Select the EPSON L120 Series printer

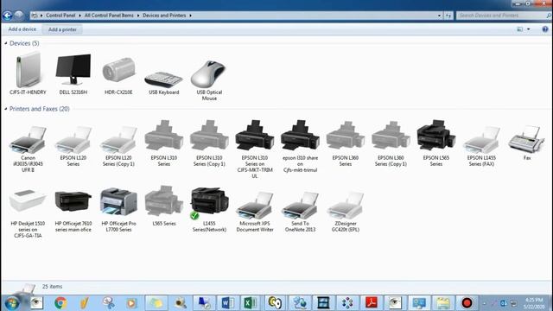(x=73, y=140)
